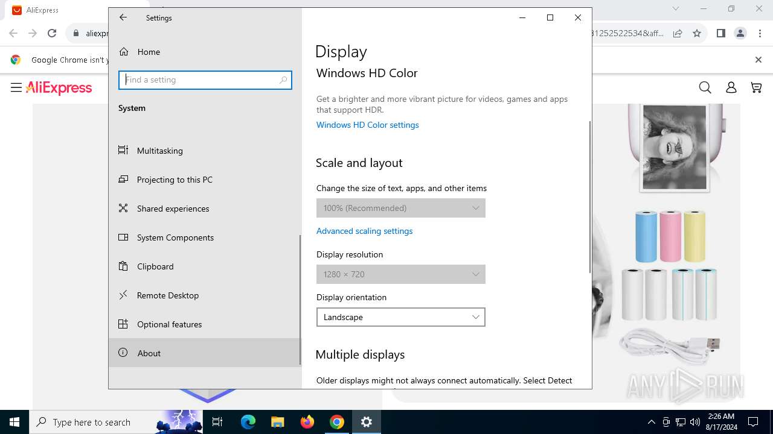Open Shared experiences page
This screenshot has height=434, width=773.
(x=204, y=209)
